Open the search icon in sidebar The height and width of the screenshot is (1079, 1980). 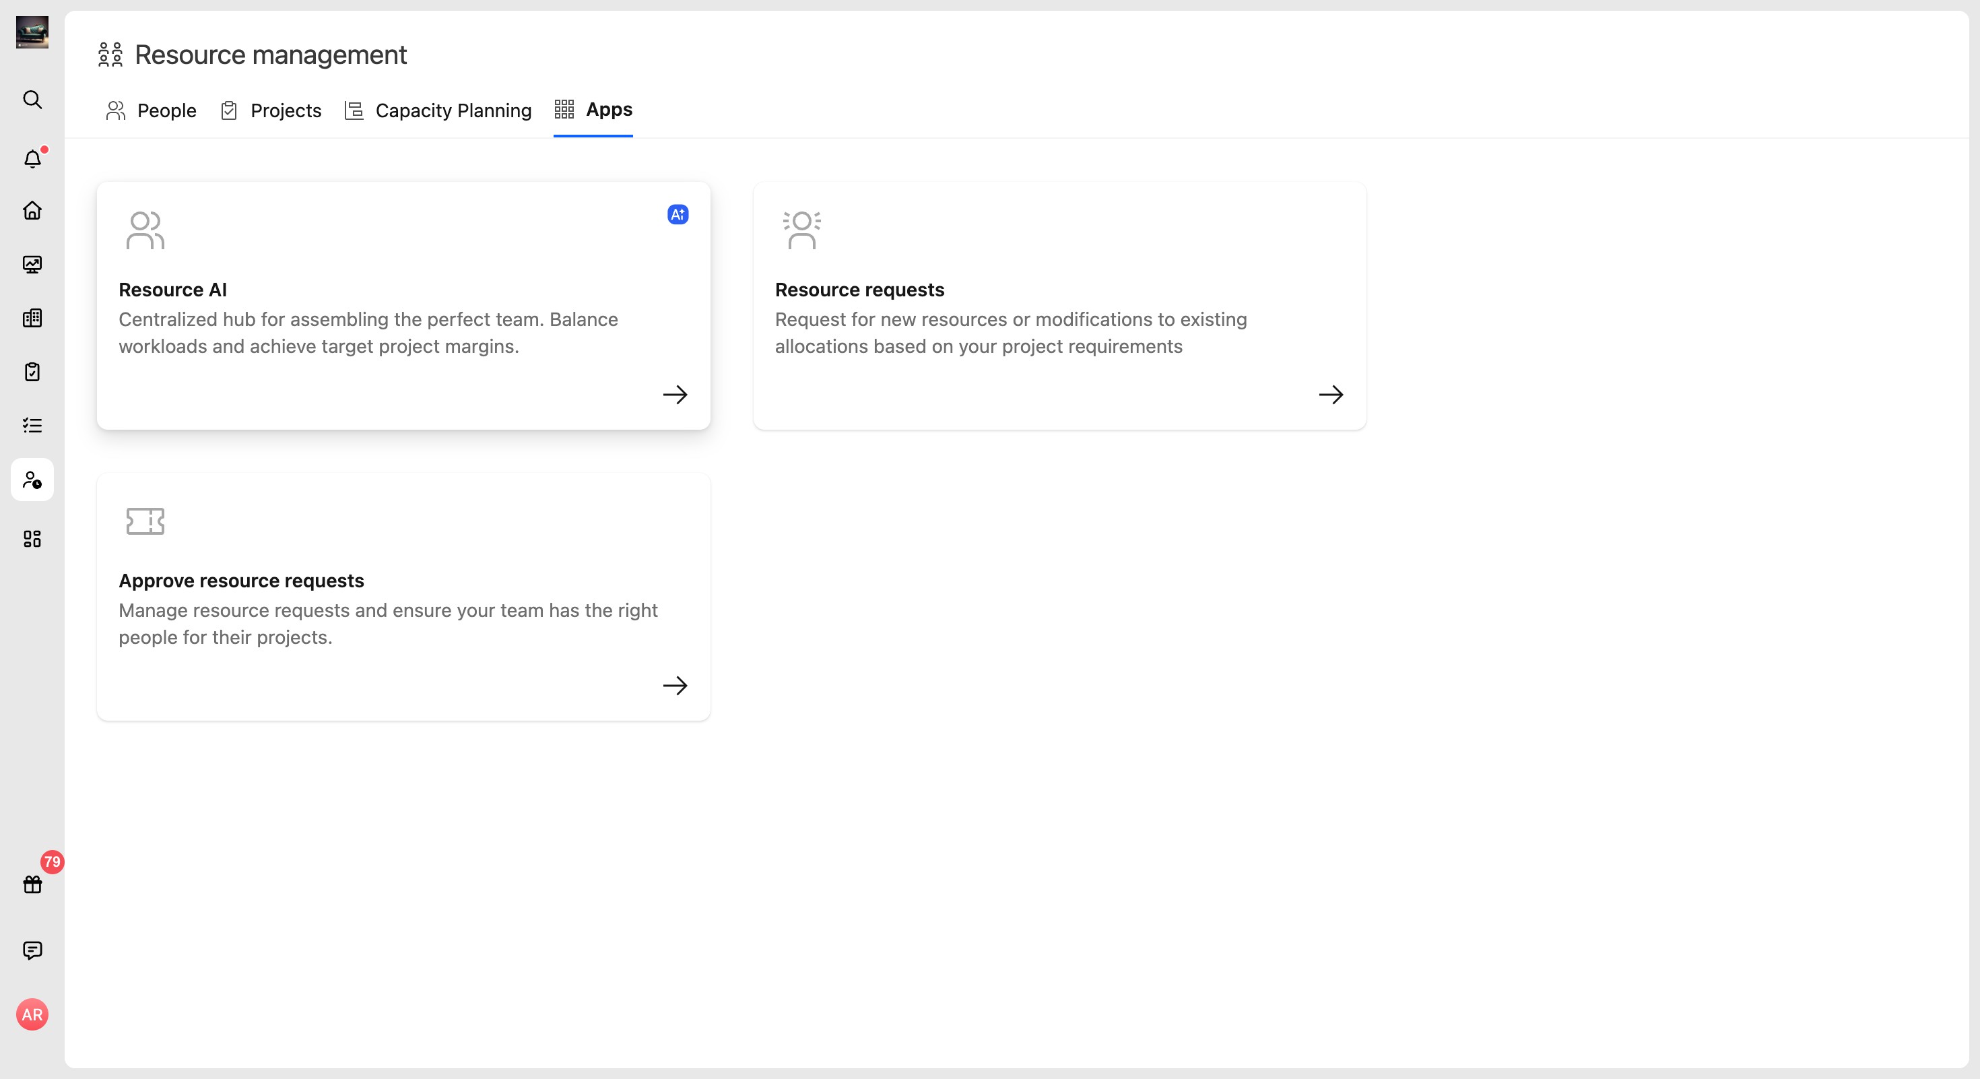(32, 99)
